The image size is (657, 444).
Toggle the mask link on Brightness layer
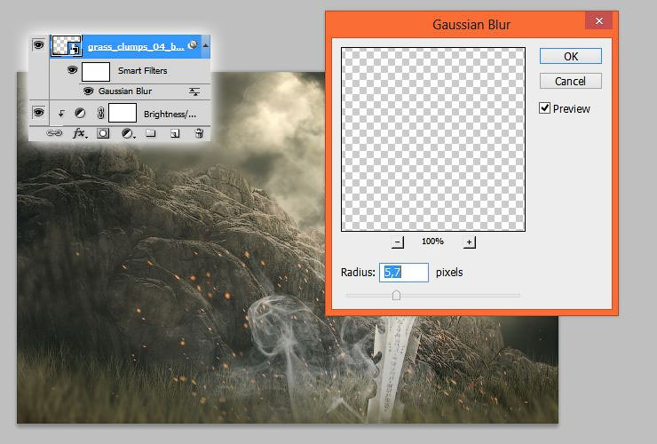click(x=100, y=113)
